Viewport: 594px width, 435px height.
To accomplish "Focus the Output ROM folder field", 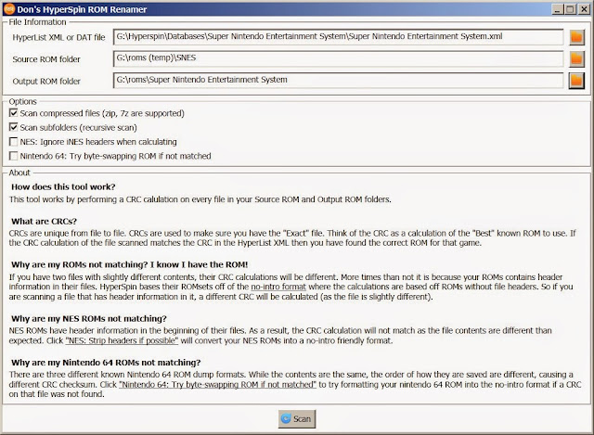I will click(x=338, y=81).
